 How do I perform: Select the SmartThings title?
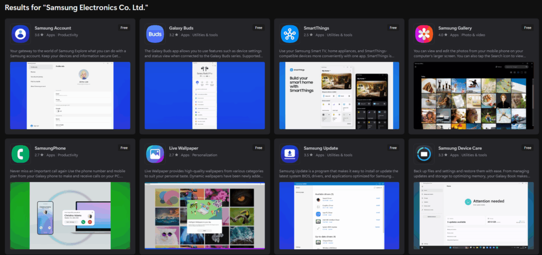[317, 28]
